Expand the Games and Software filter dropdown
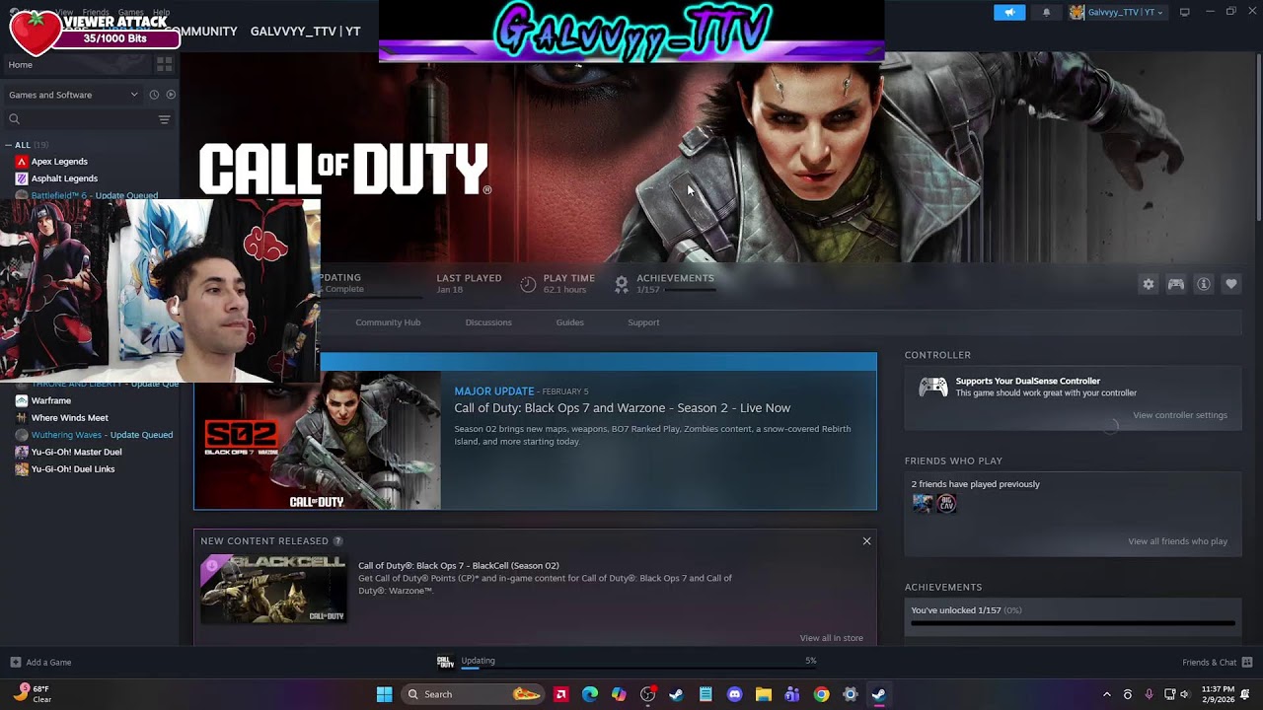 (74, 95)
